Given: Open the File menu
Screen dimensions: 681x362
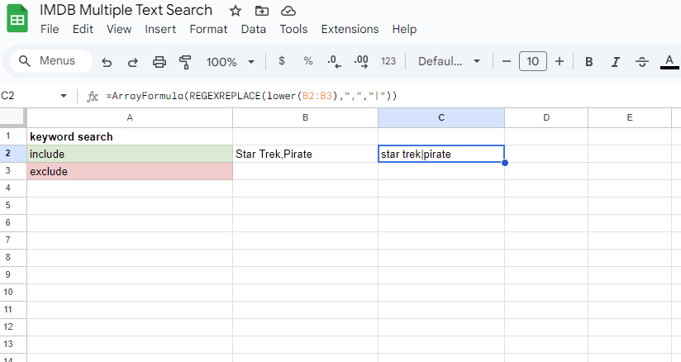Looking at the screenshot, I should click(50, 29).
